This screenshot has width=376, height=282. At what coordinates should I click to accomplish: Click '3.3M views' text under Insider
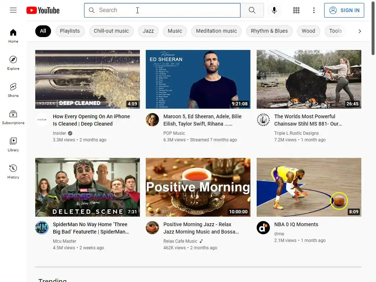pyautogui.click(x=64, y=140)
